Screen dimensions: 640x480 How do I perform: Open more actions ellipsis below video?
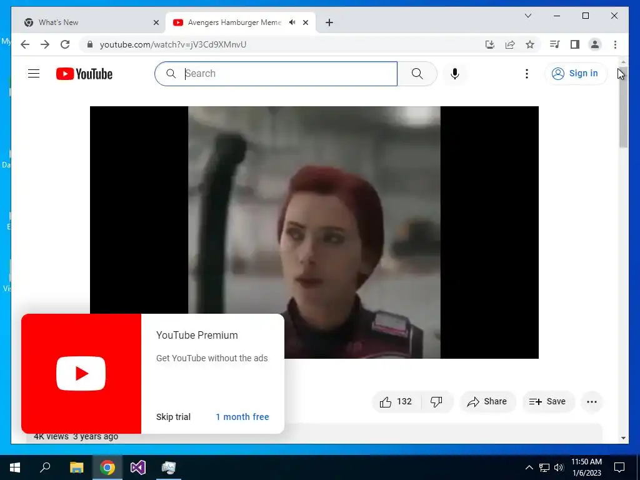point(591,402)
